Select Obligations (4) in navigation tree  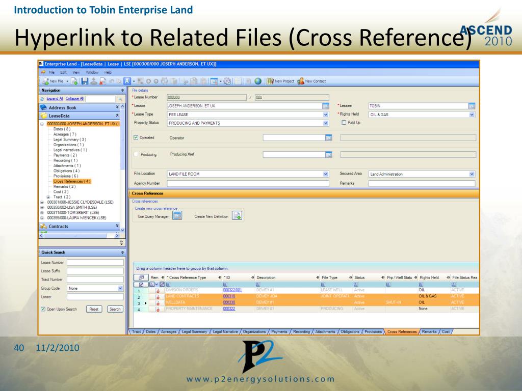pos(67,171)
